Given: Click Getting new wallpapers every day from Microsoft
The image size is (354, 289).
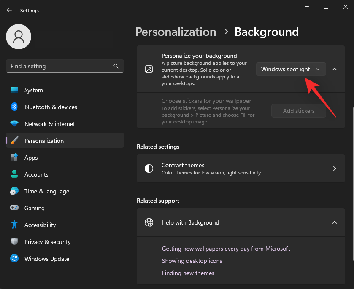Looking at the screenshot, I should 226,249.
